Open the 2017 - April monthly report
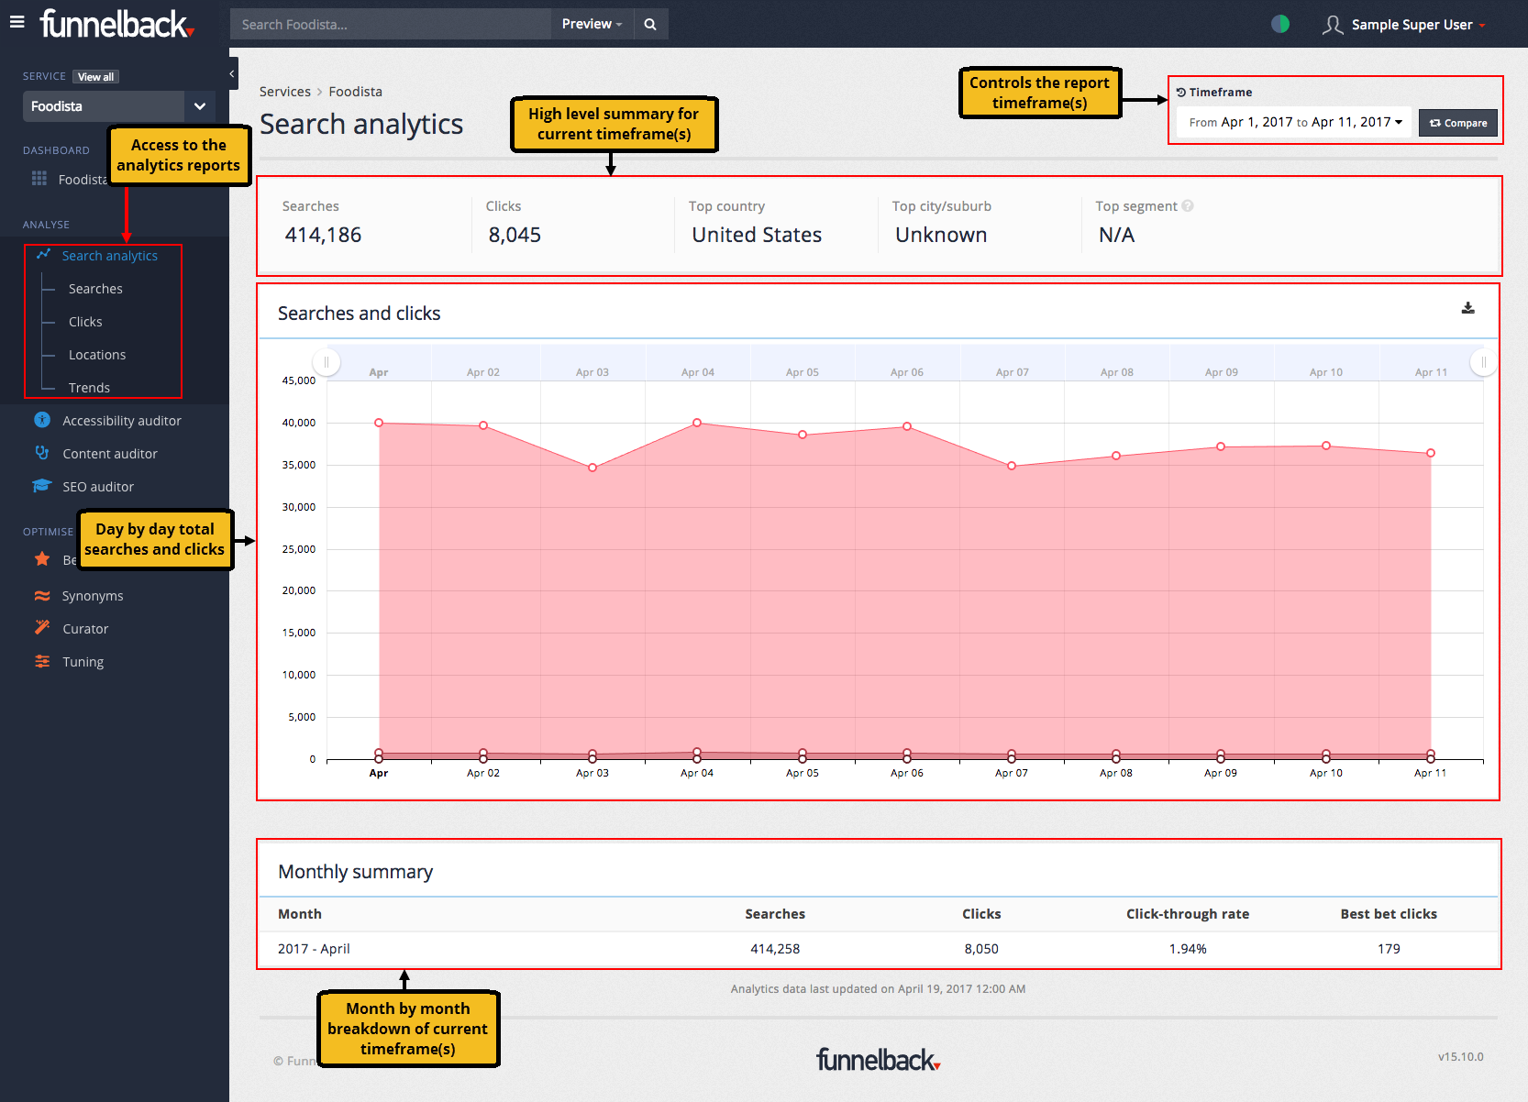This screenshot has height=1102, width=1528. click(x=314, y=948)
